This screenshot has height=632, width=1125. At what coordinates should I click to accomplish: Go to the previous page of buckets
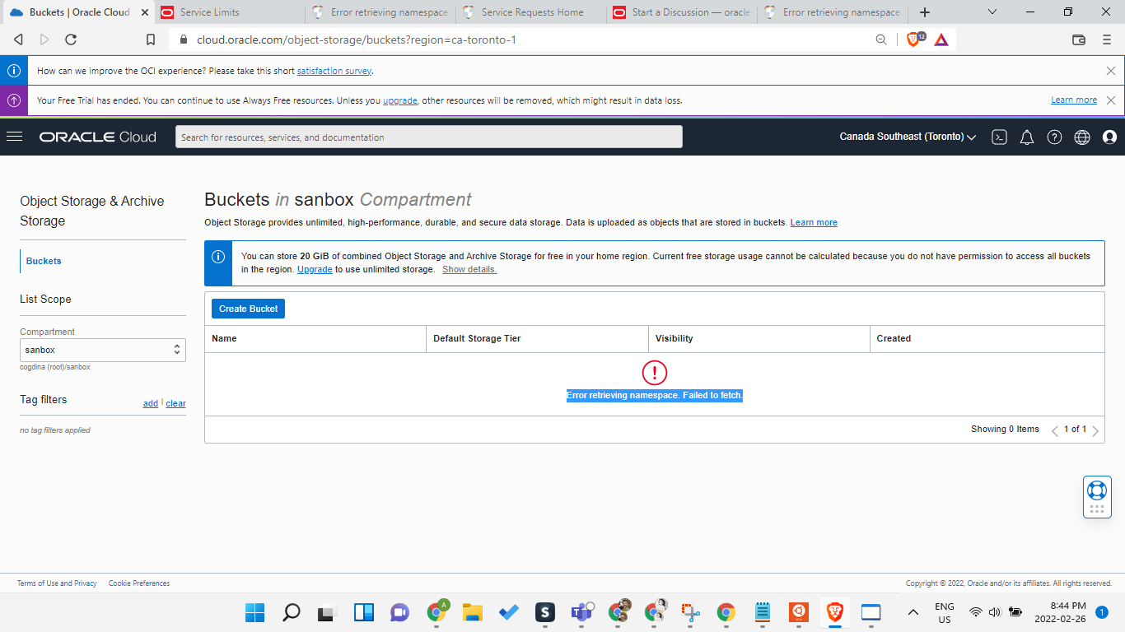coord(1055,430)
